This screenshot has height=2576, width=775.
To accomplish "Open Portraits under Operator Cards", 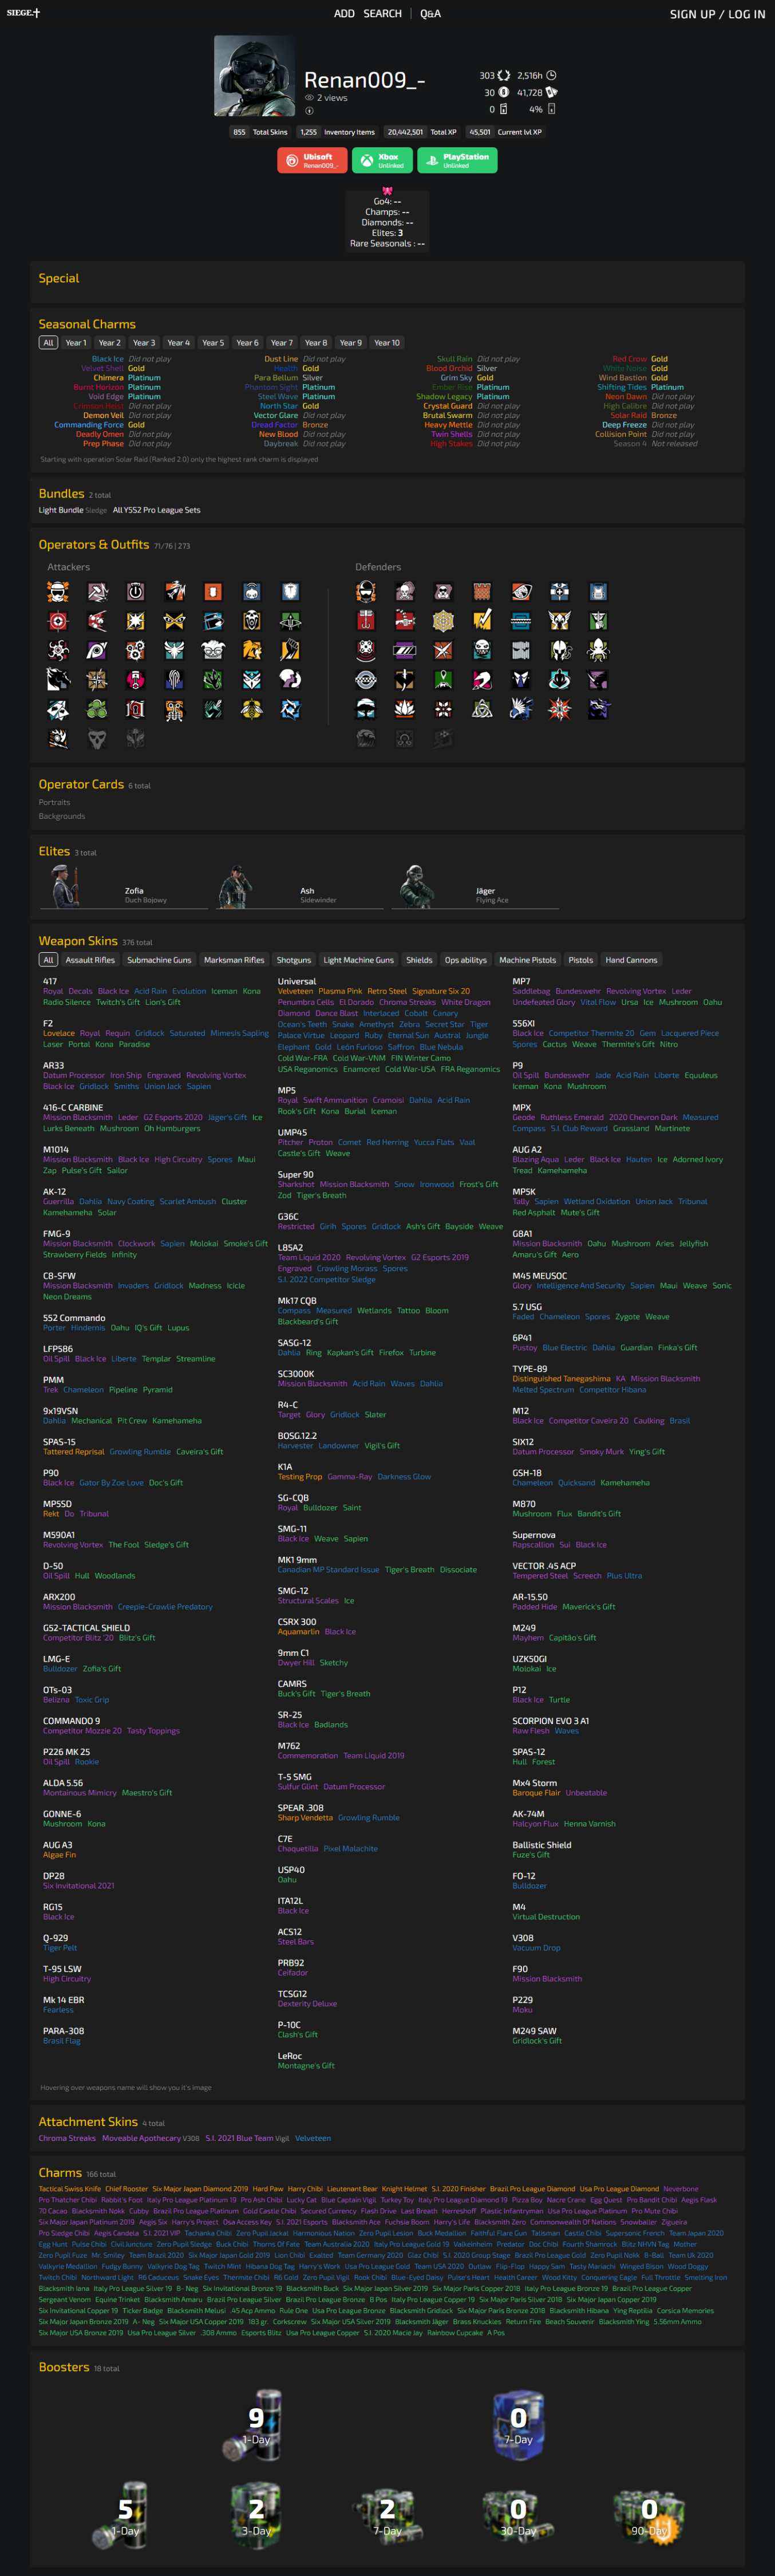I will (54, 802).
